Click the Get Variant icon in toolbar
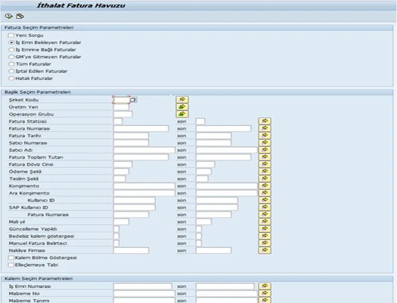The image size is (397, 303). [20, 16]
